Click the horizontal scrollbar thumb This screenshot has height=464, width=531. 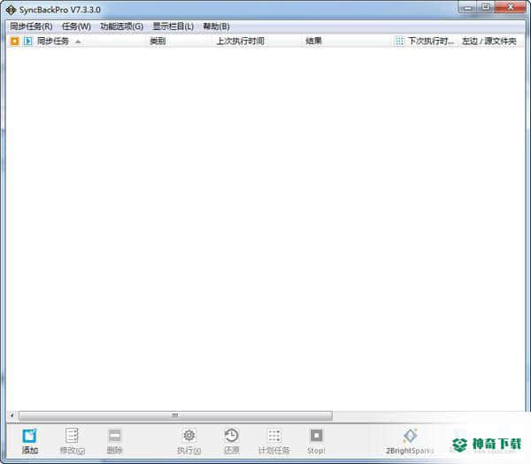click(175, 415)
